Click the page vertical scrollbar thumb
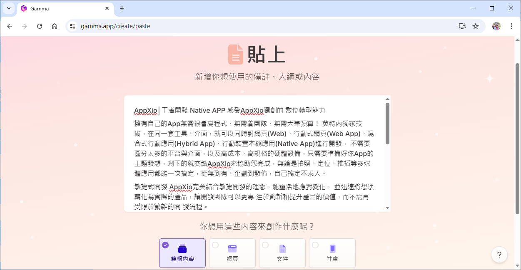 [518, 139]
